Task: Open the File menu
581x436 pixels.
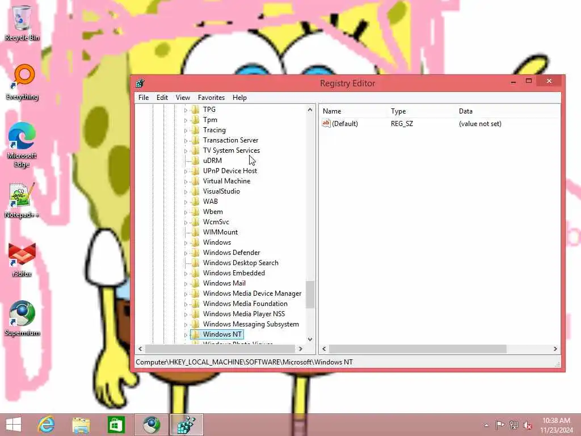Action: click(x=144, y=98)
